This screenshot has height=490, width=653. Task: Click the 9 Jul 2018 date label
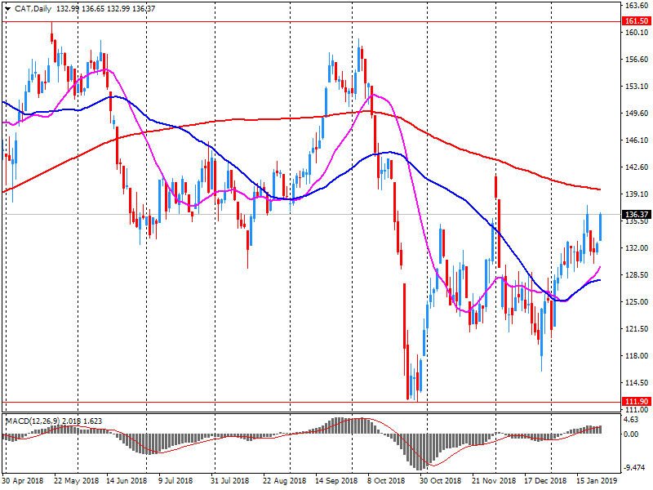click(175, 481)
